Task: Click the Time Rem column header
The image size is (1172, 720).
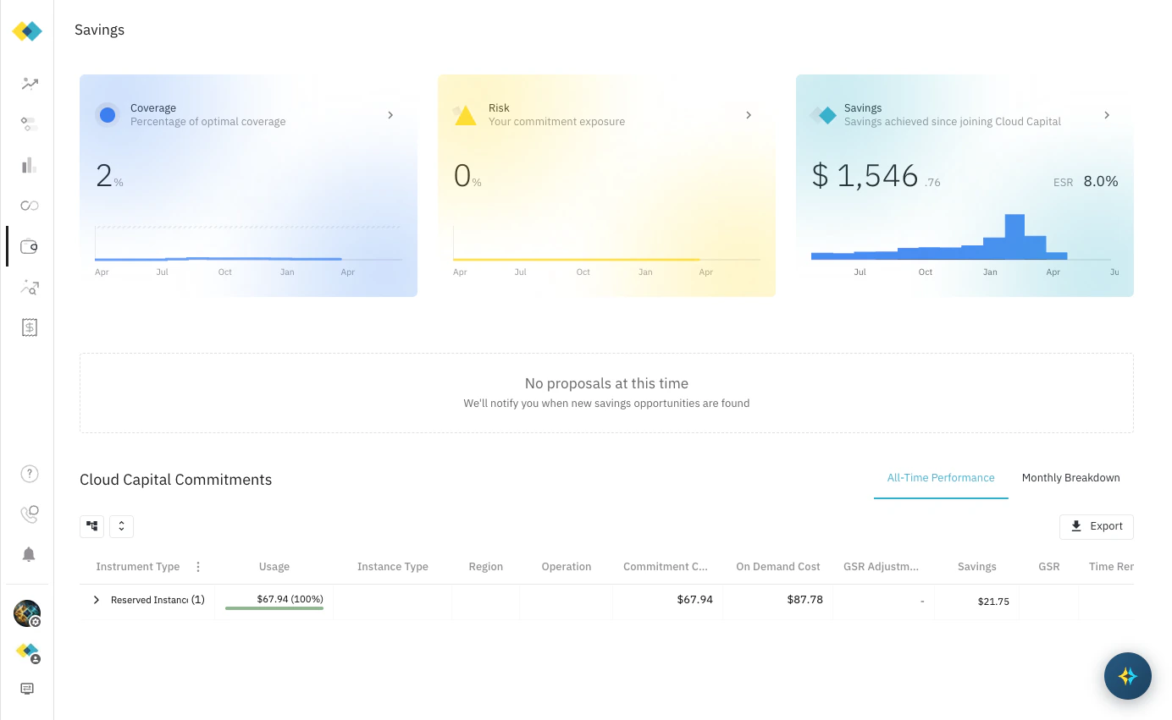Action: (1111, 567)
